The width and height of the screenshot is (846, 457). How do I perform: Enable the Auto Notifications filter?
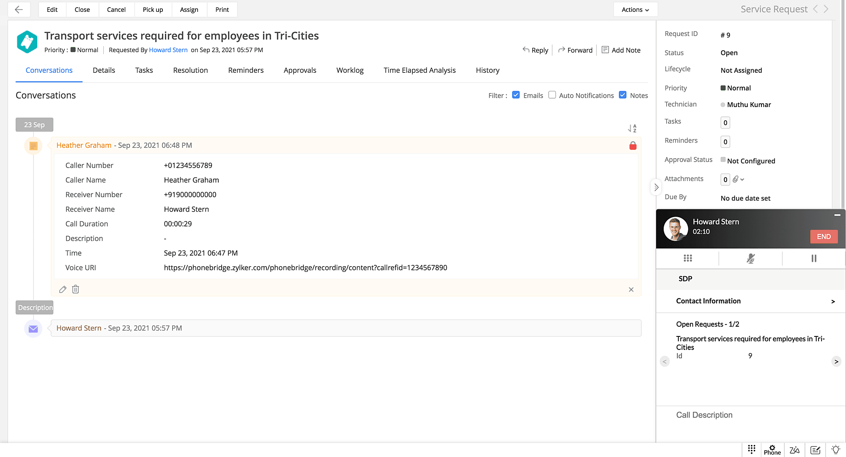point(552,95)
